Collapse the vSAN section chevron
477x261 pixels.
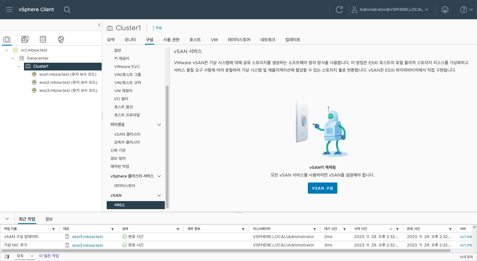click(159, 196)
